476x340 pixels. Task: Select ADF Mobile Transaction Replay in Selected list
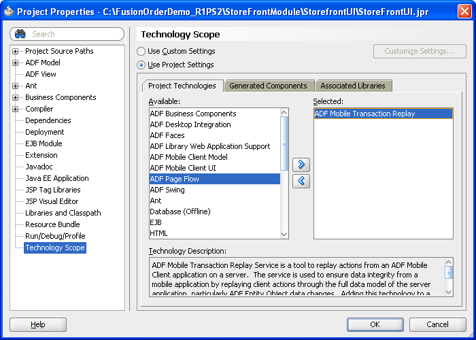pyautogui.click(x=383, y=114)
